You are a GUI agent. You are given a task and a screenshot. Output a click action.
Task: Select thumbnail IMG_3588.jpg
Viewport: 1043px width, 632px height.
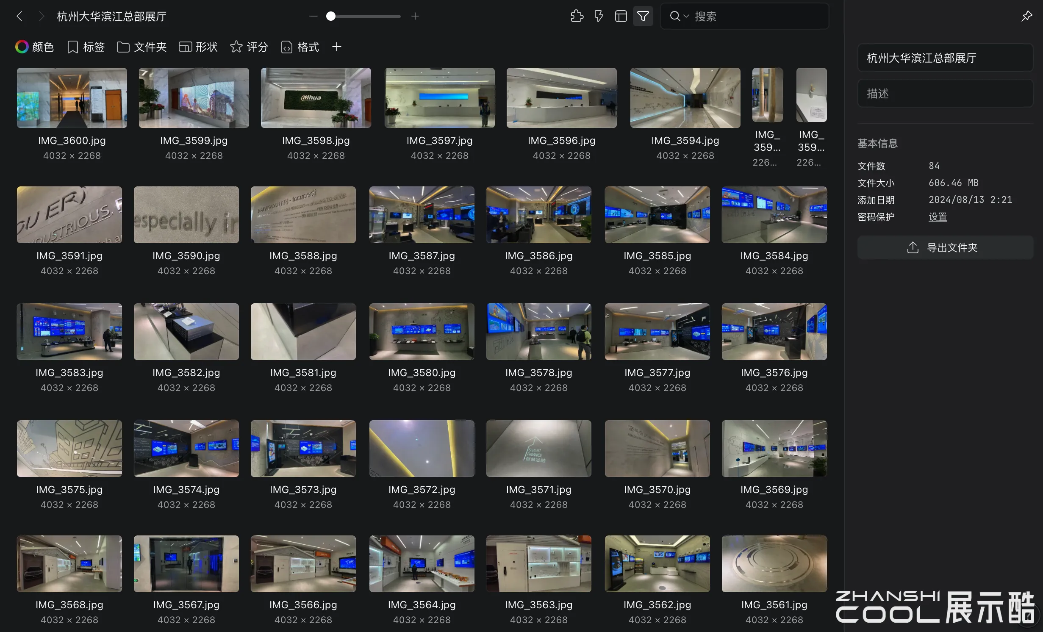(x=303, y=215)
